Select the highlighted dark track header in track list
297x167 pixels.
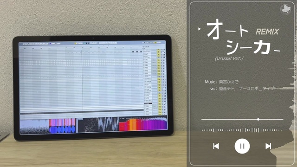[148, 103]
